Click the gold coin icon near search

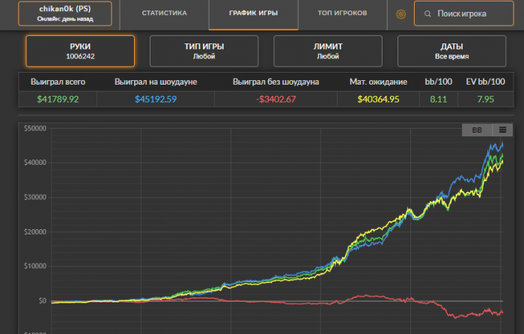(400, 13)
